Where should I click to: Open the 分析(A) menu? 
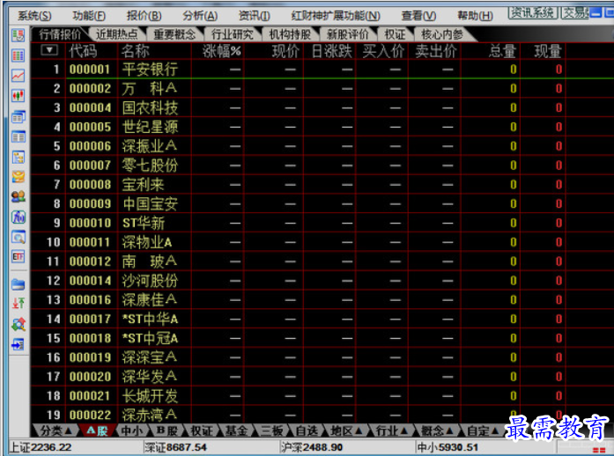click(200, 16)
